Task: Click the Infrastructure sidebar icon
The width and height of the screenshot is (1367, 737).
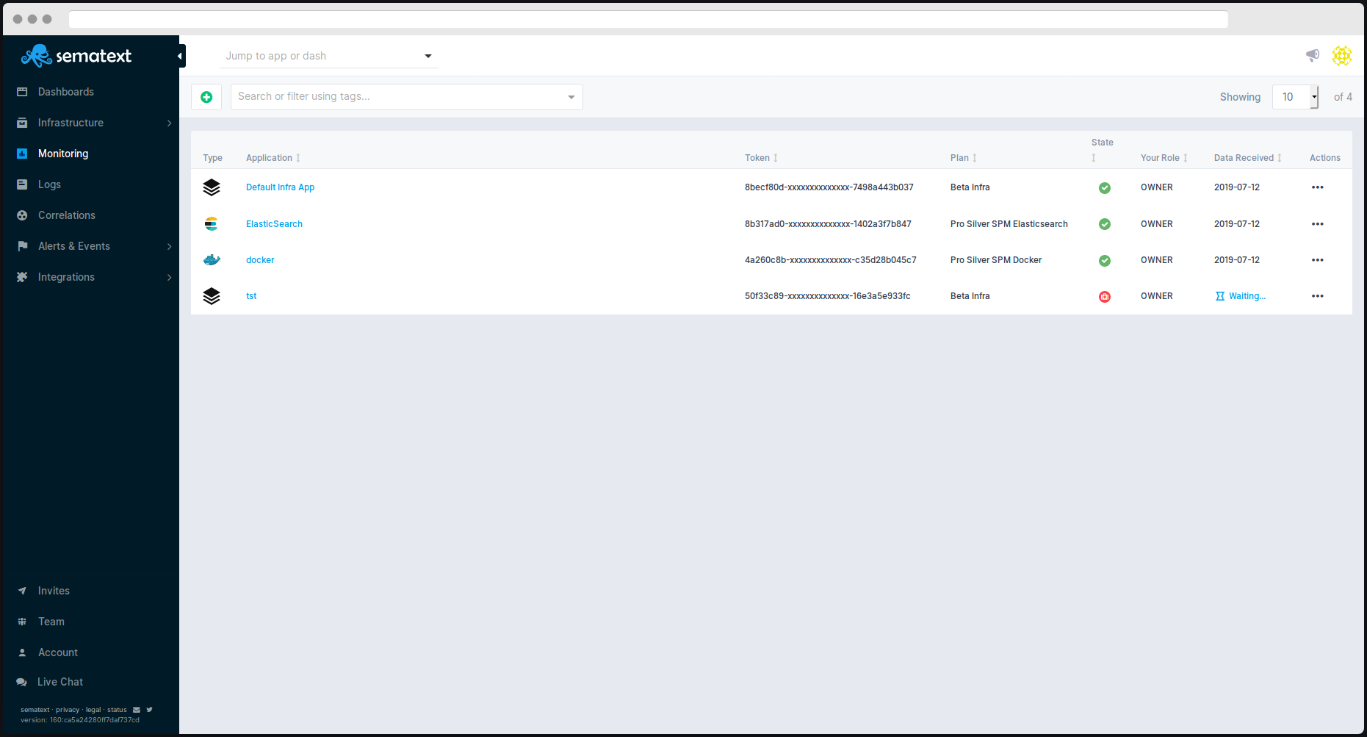Action: (x=22, y=123)
